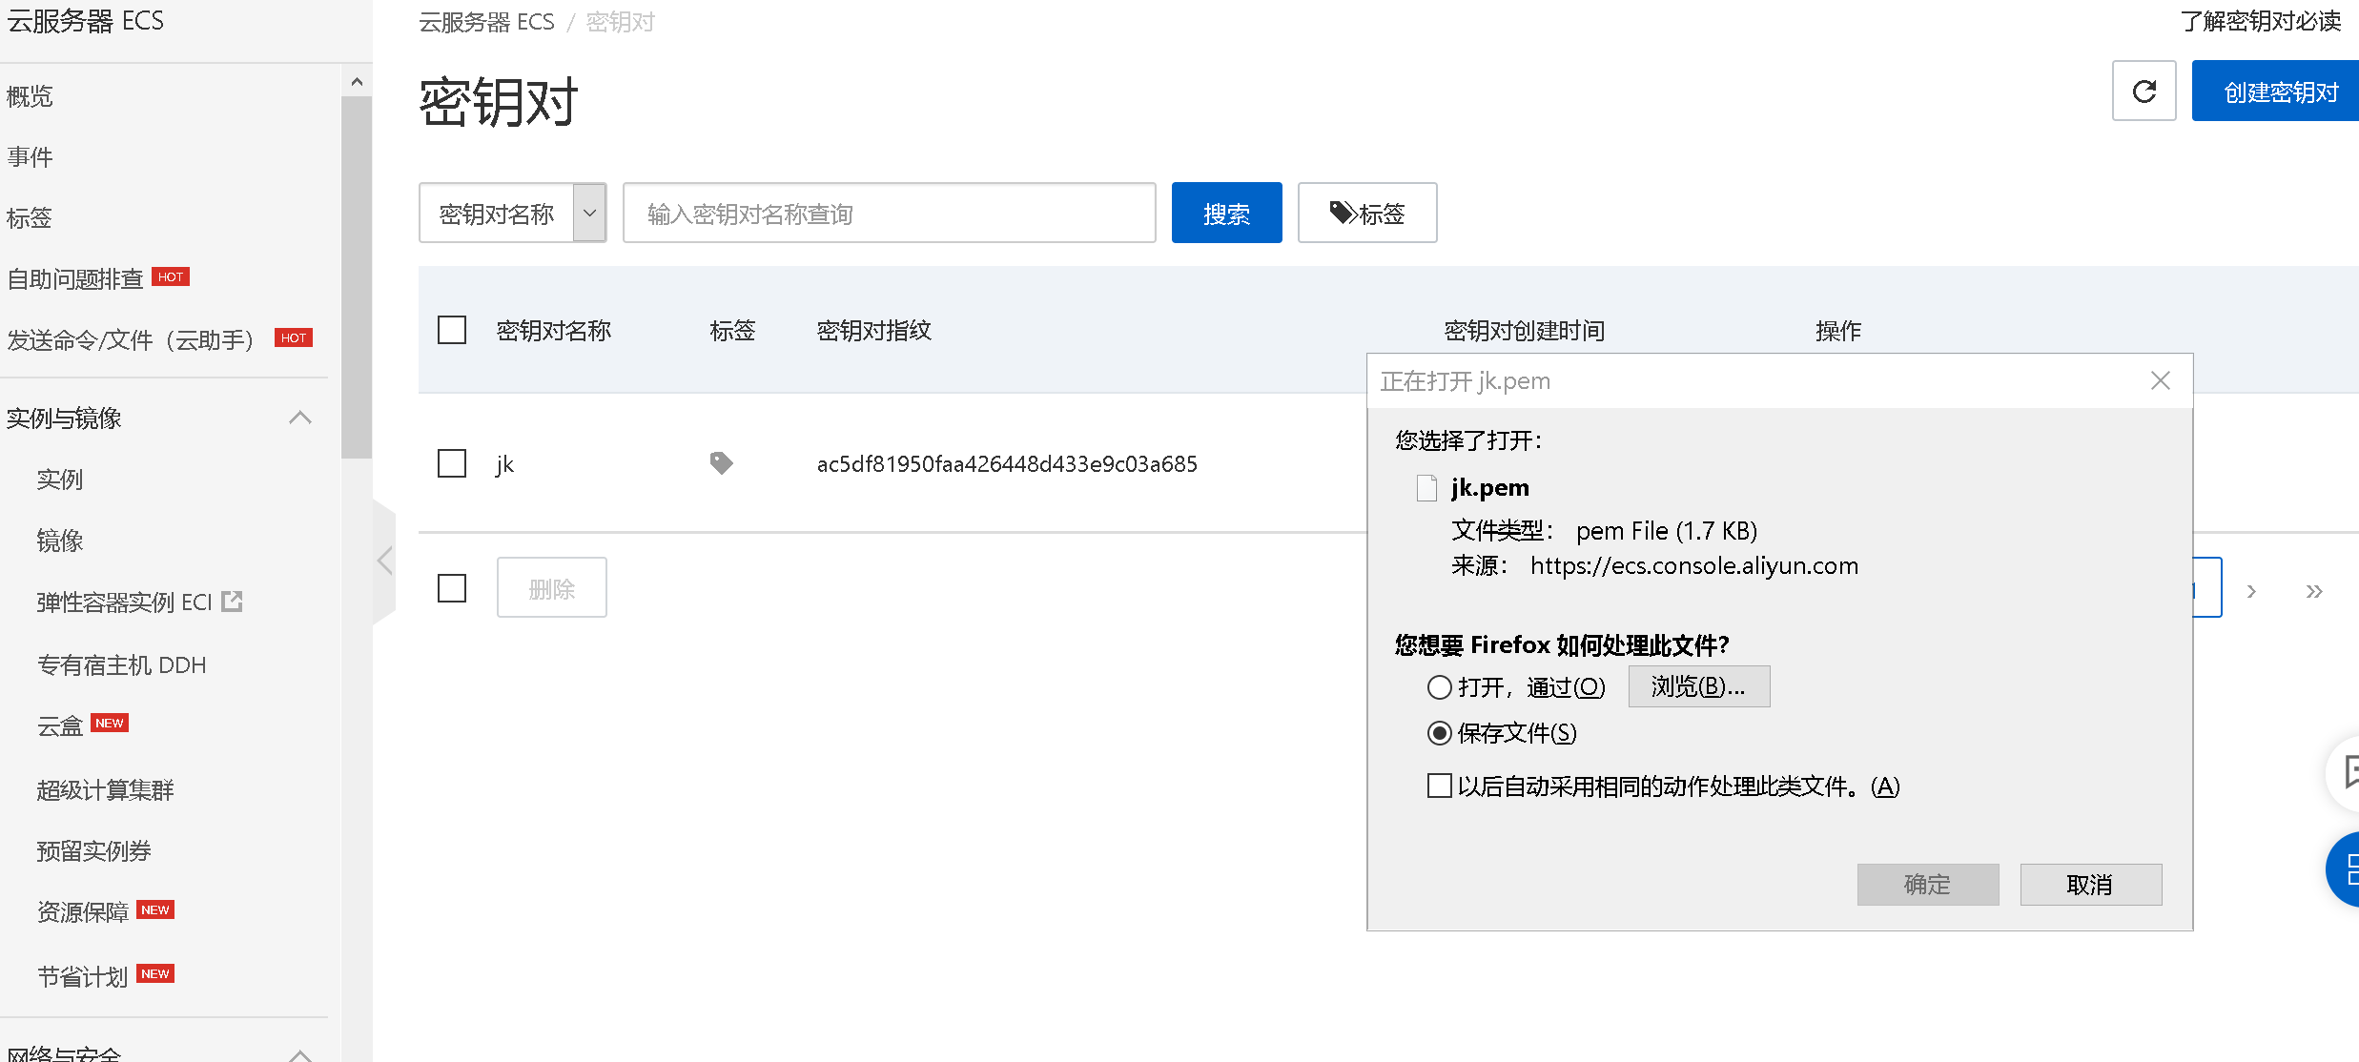Click key pair name jk
2359x1062 pixels.
coord(504,464)
